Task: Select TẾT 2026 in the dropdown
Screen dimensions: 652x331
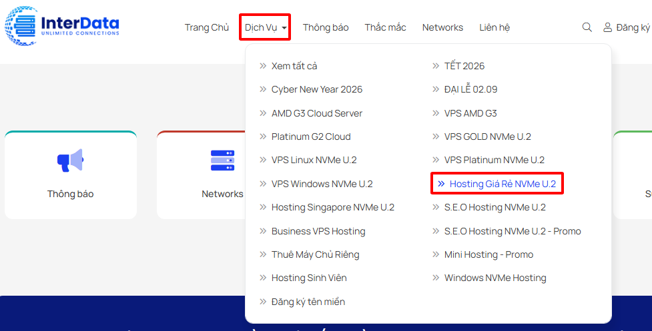Action: tap(464, 66)
